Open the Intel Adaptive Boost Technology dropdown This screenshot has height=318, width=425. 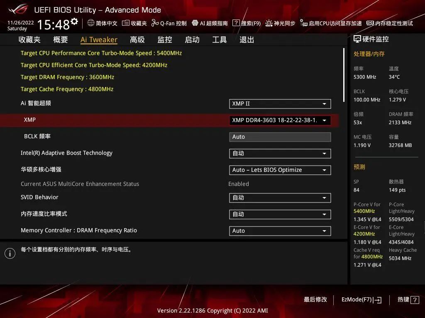tap(280, 154)
